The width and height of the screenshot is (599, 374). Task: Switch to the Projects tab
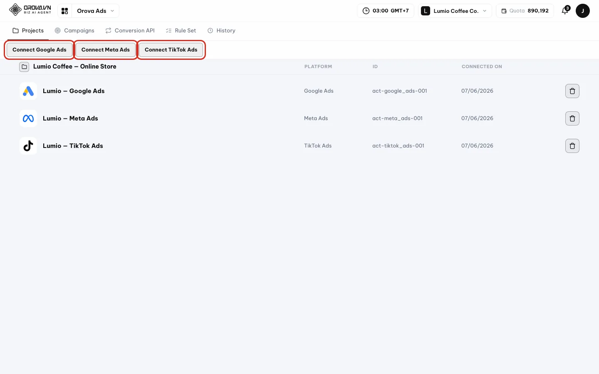pyautogui.click(x=28, y=31)
